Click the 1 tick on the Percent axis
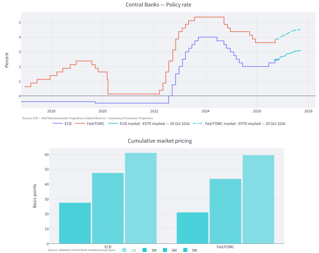 20,81
